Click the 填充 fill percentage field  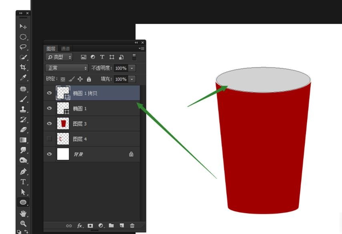(x=120, y=79)
